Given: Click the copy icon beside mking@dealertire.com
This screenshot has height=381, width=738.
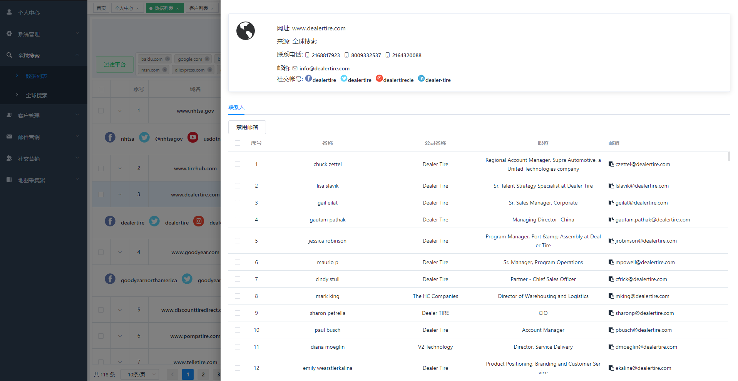Looking at the screenshot, I should [x=611, y=296].
